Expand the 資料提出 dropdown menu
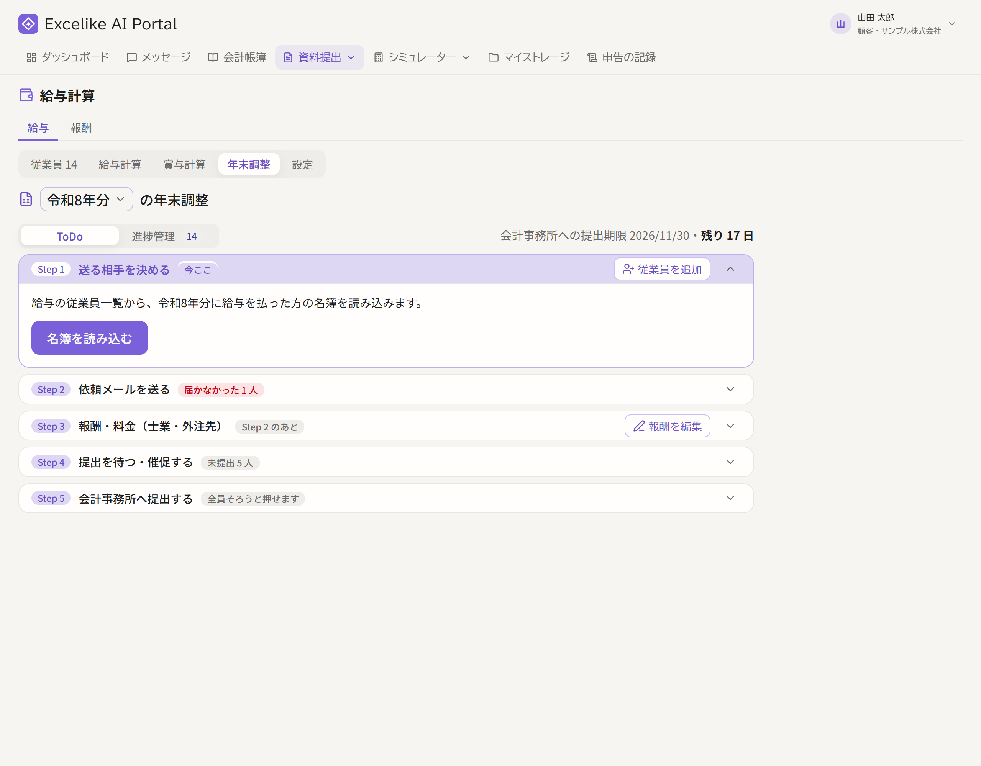The image size is (981, 766). (319, 57)
